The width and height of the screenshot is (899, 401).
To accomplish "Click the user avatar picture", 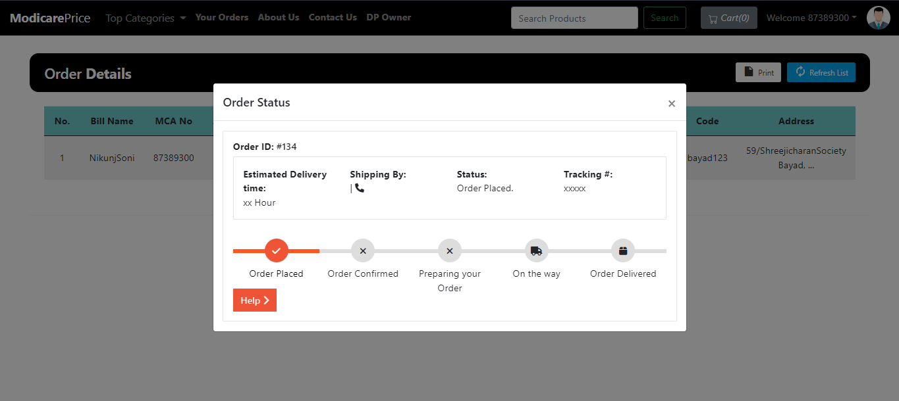I will click(x=878, y=18).
